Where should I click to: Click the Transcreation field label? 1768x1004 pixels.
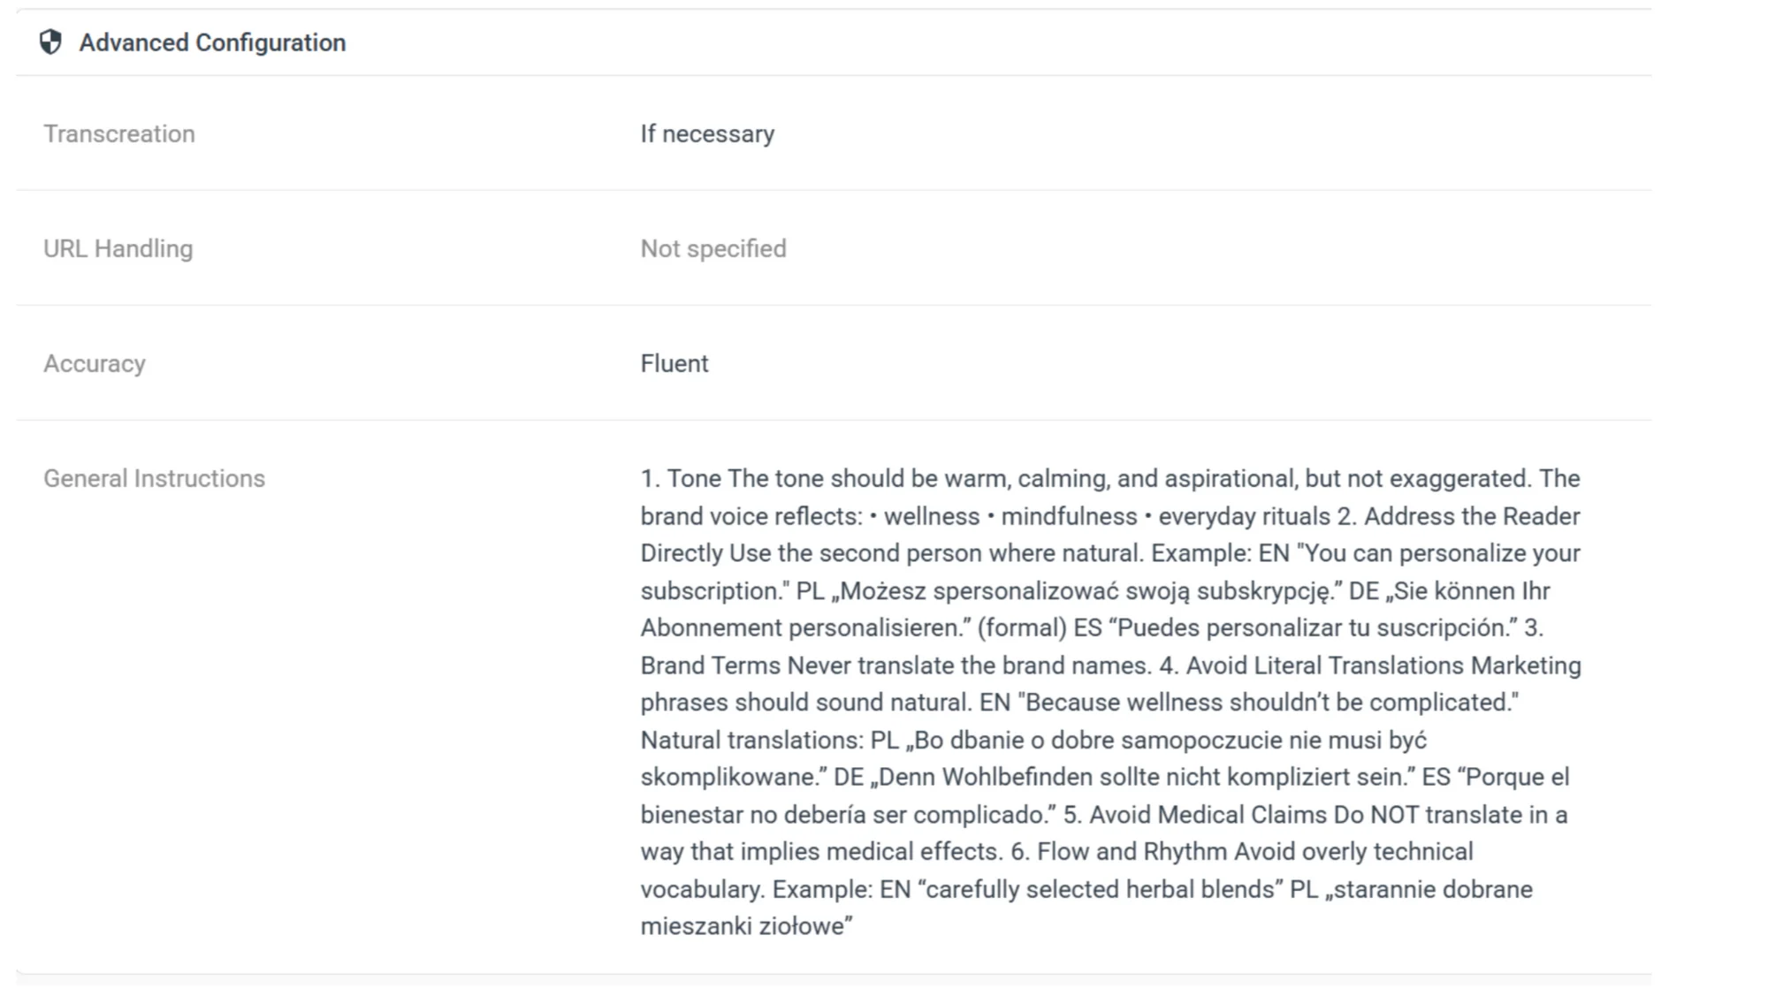119,133
